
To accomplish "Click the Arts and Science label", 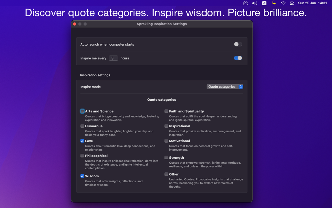I will 99,111.
